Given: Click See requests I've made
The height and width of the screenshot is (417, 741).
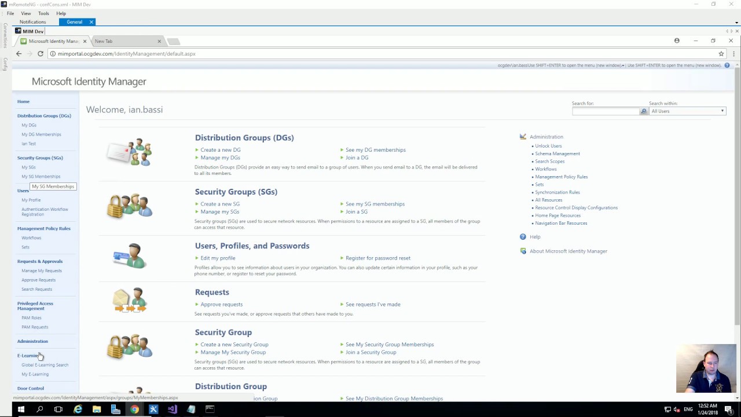Looking at the screenshot, I should (373, 305).
